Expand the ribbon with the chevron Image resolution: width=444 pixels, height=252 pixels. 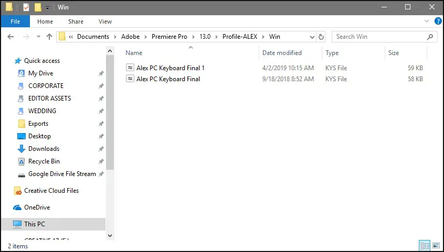click(x=427, y=21)
